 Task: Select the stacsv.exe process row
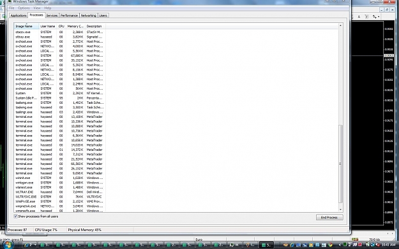pos(60,32)
